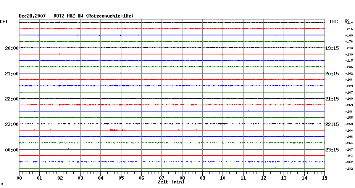Click the Zeit [min] axis label

click(171, 182)
